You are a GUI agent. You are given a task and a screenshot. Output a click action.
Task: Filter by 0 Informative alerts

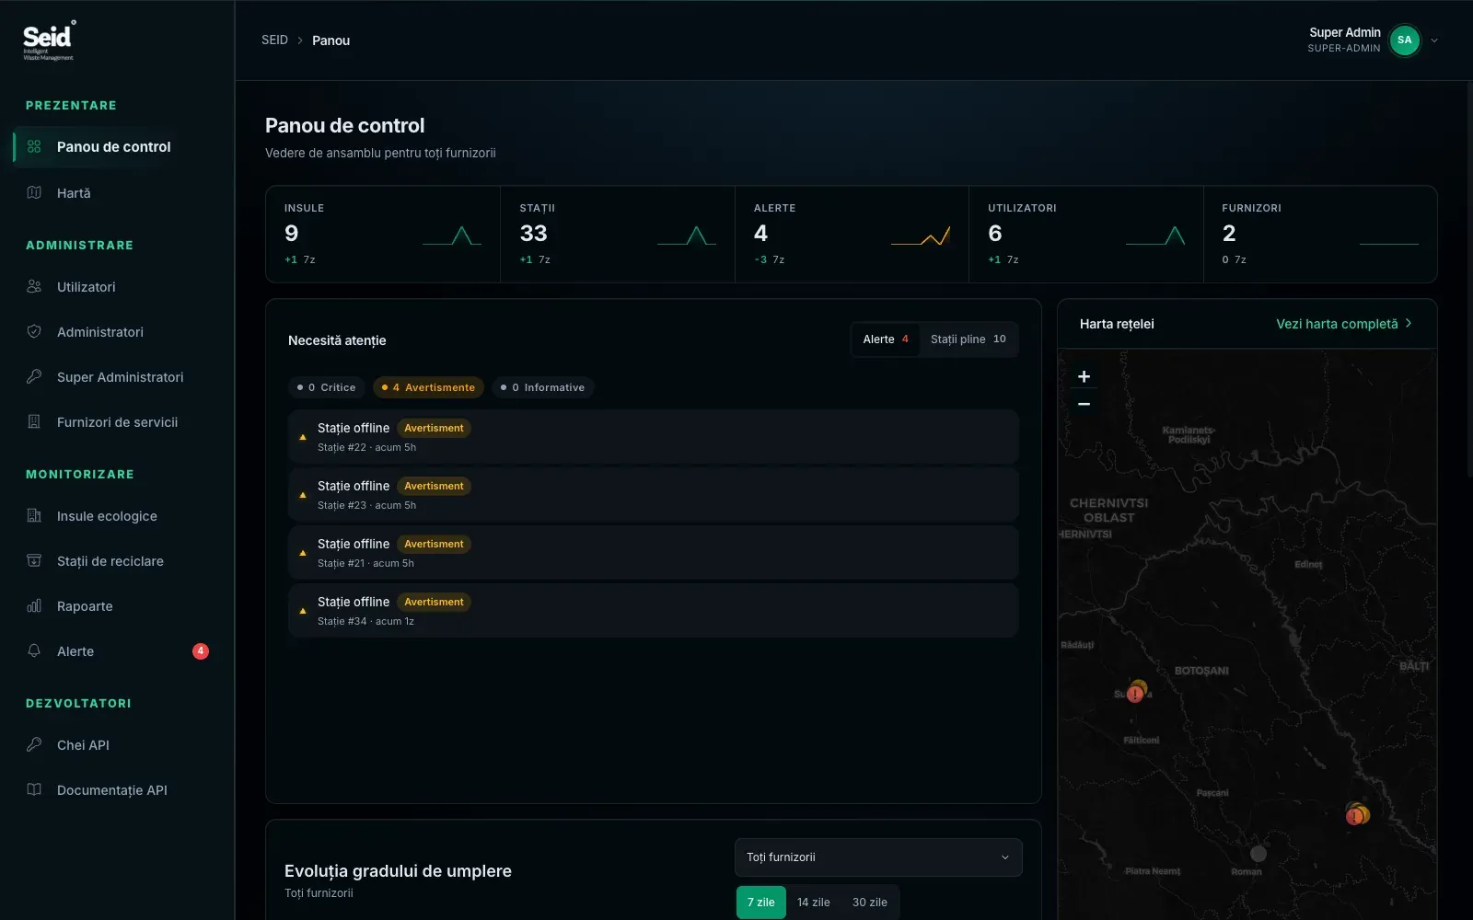pos(543,387)
